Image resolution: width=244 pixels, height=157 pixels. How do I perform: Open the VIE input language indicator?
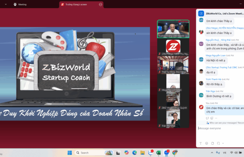(x=224, y=153)
